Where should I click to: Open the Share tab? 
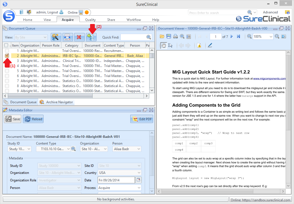(x=111, y=20)
